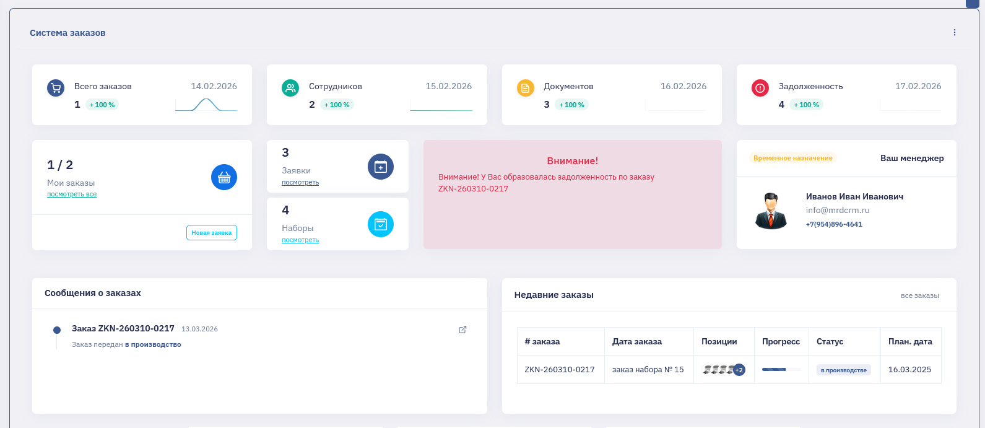Click the red alert icon in Задолженность card

(x=760, y=88)
